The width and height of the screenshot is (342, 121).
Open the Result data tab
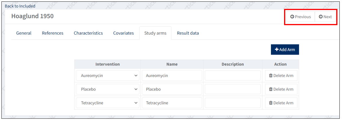pyautogui.click(x=188, y=33)
